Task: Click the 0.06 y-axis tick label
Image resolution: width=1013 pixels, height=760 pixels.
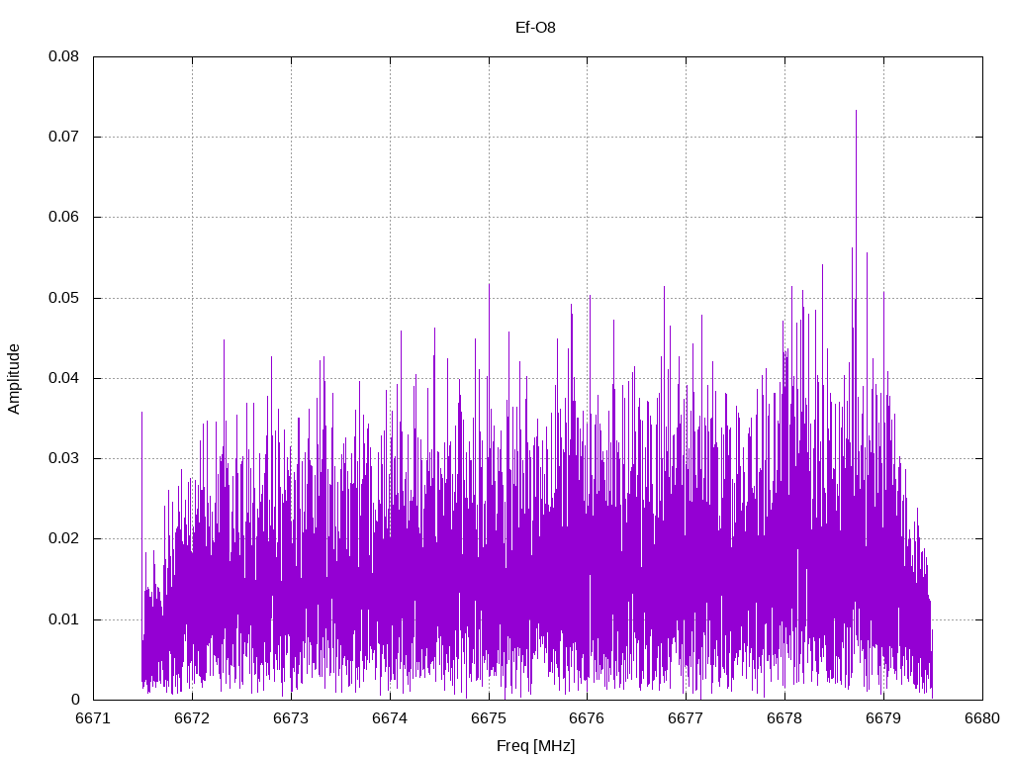Action: click(64, 217)
